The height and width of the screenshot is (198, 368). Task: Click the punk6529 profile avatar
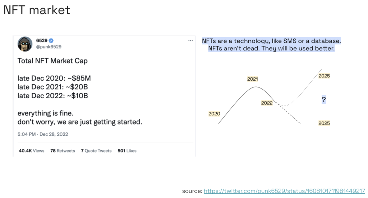coord(25,44)
